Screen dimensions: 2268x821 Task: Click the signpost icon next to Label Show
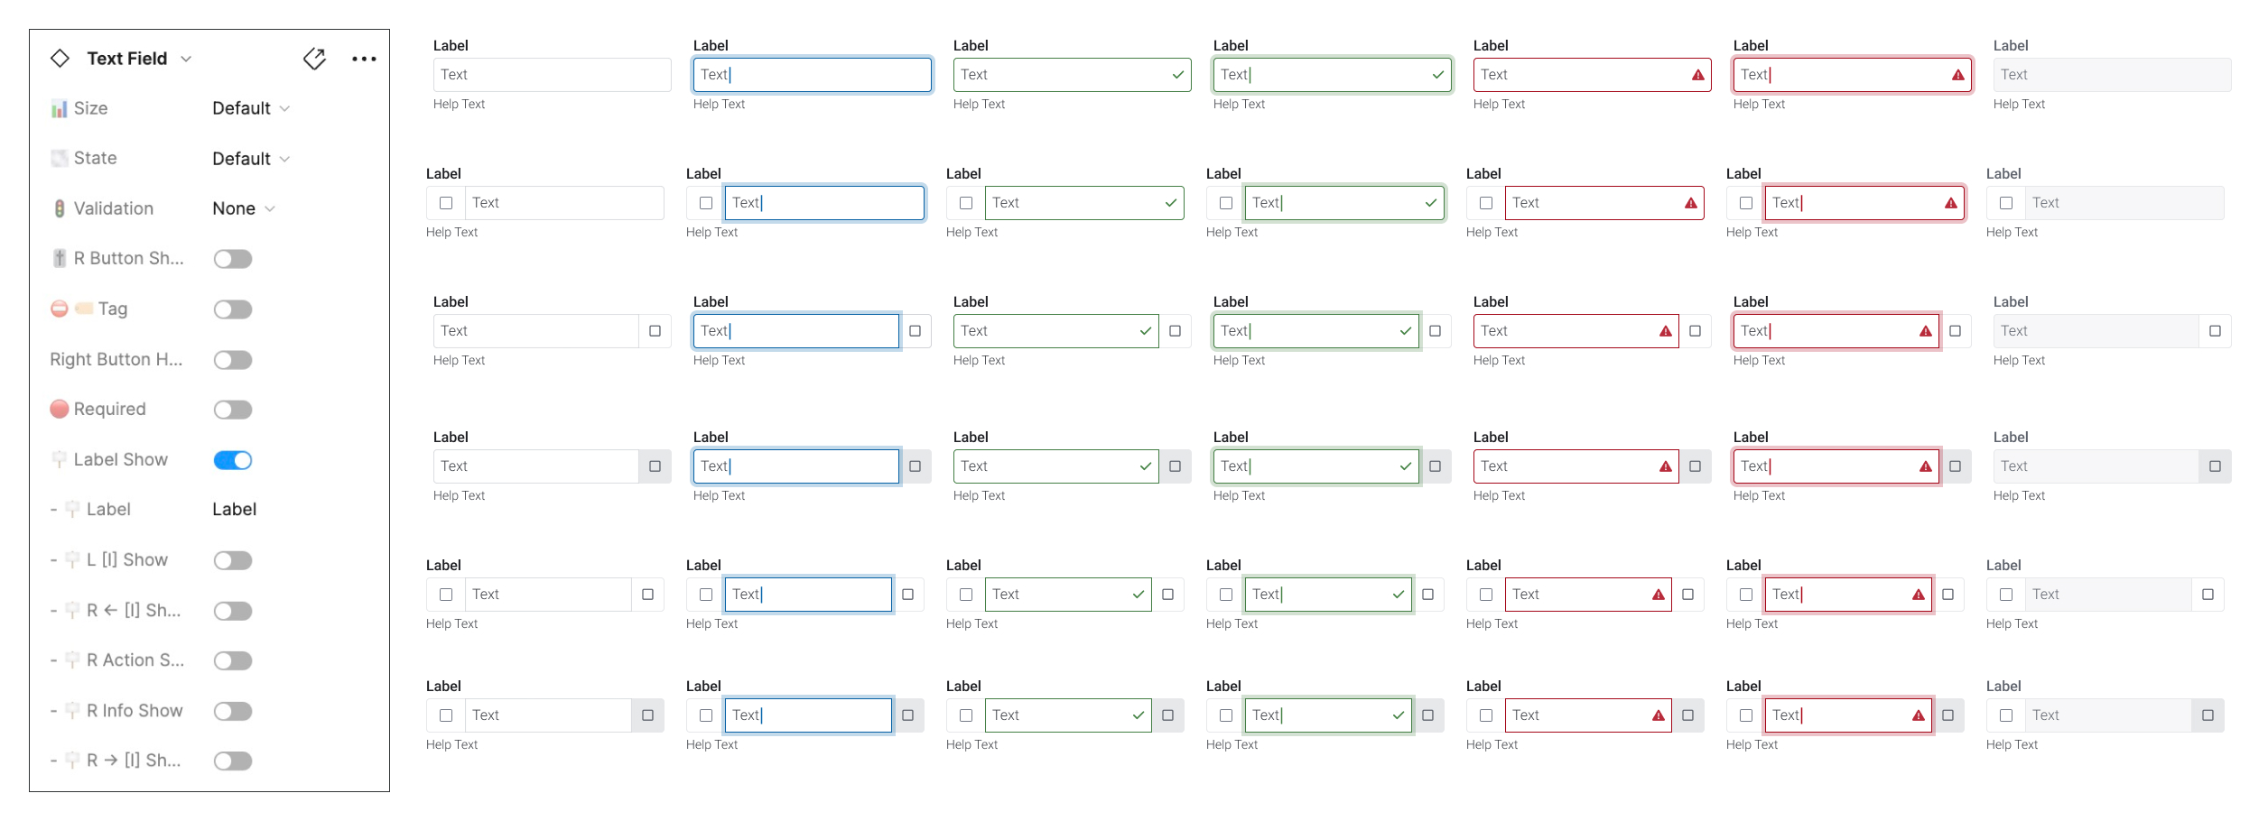[59, 459]
